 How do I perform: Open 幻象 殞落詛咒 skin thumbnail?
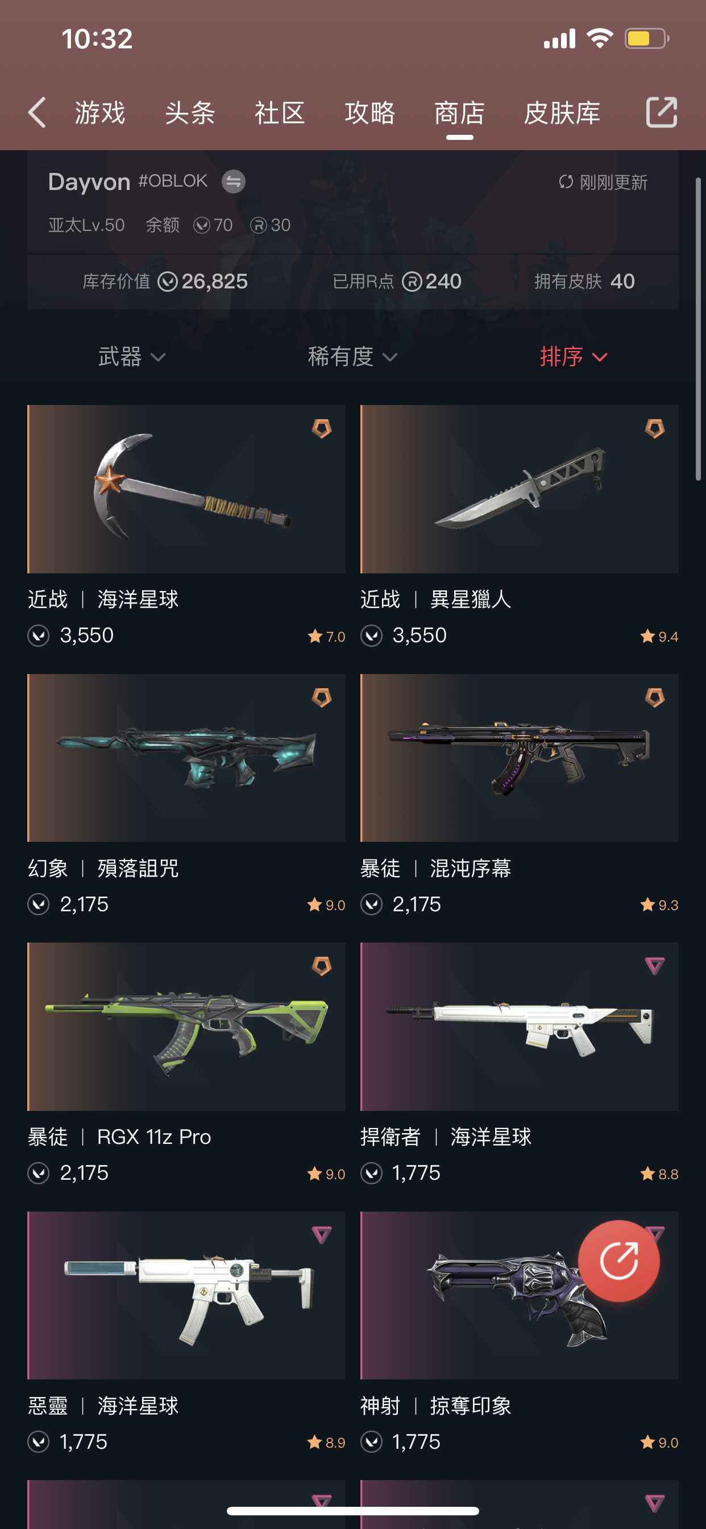(186, 757)
